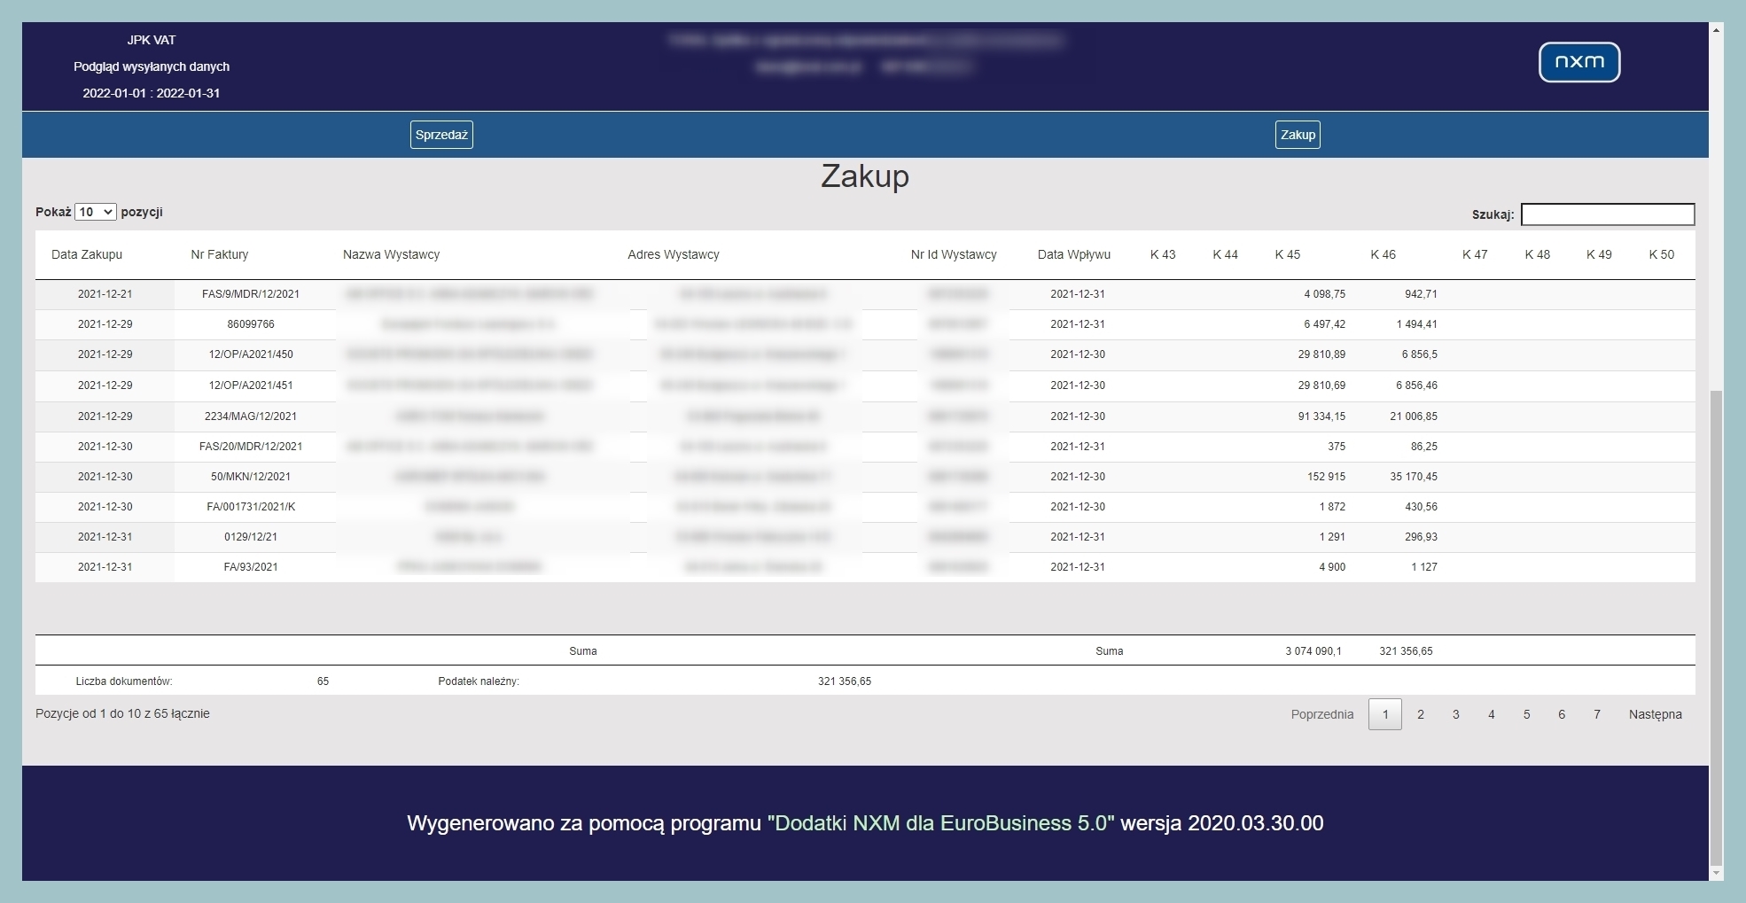Click the Szukaj search input field

coord(1607,214)
